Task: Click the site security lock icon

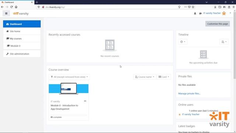Action: click(43, 7)
